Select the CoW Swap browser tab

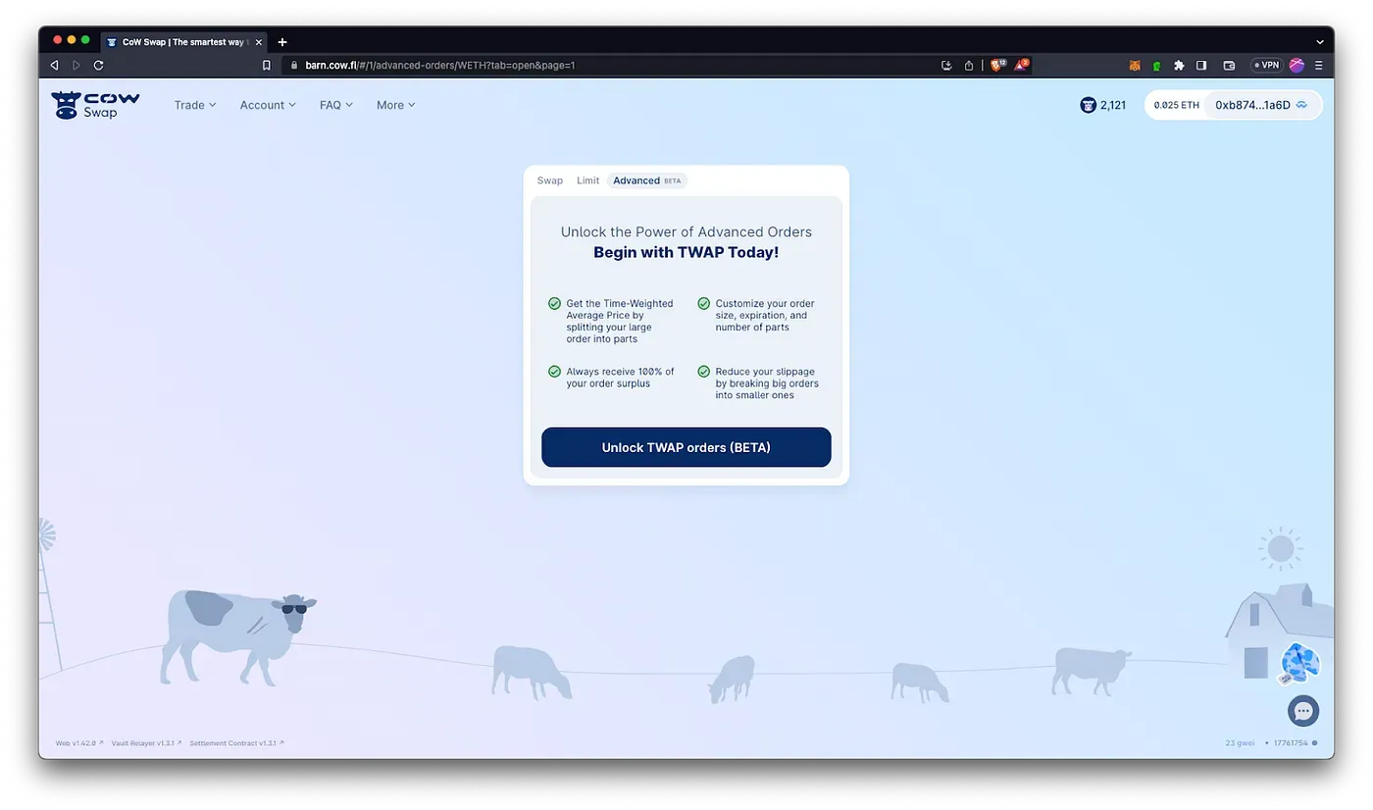point(183,42)
